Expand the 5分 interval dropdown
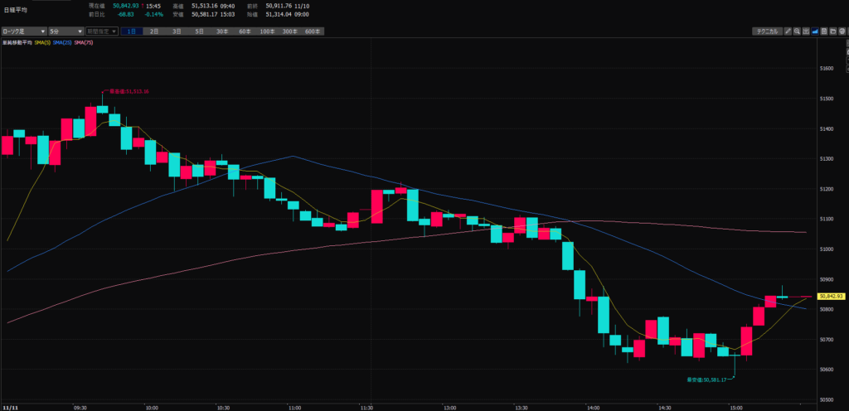The height and width of the screenshot is (411, 849). (59, 31)
